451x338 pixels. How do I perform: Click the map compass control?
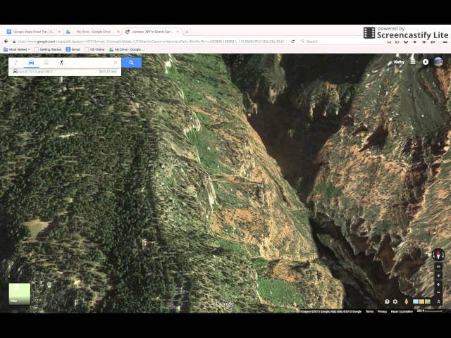[438, 254]
